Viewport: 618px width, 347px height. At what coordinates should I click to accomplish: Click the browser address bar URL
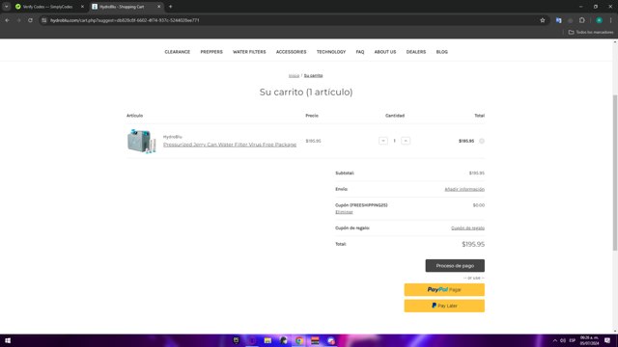[x=125, y=20]
